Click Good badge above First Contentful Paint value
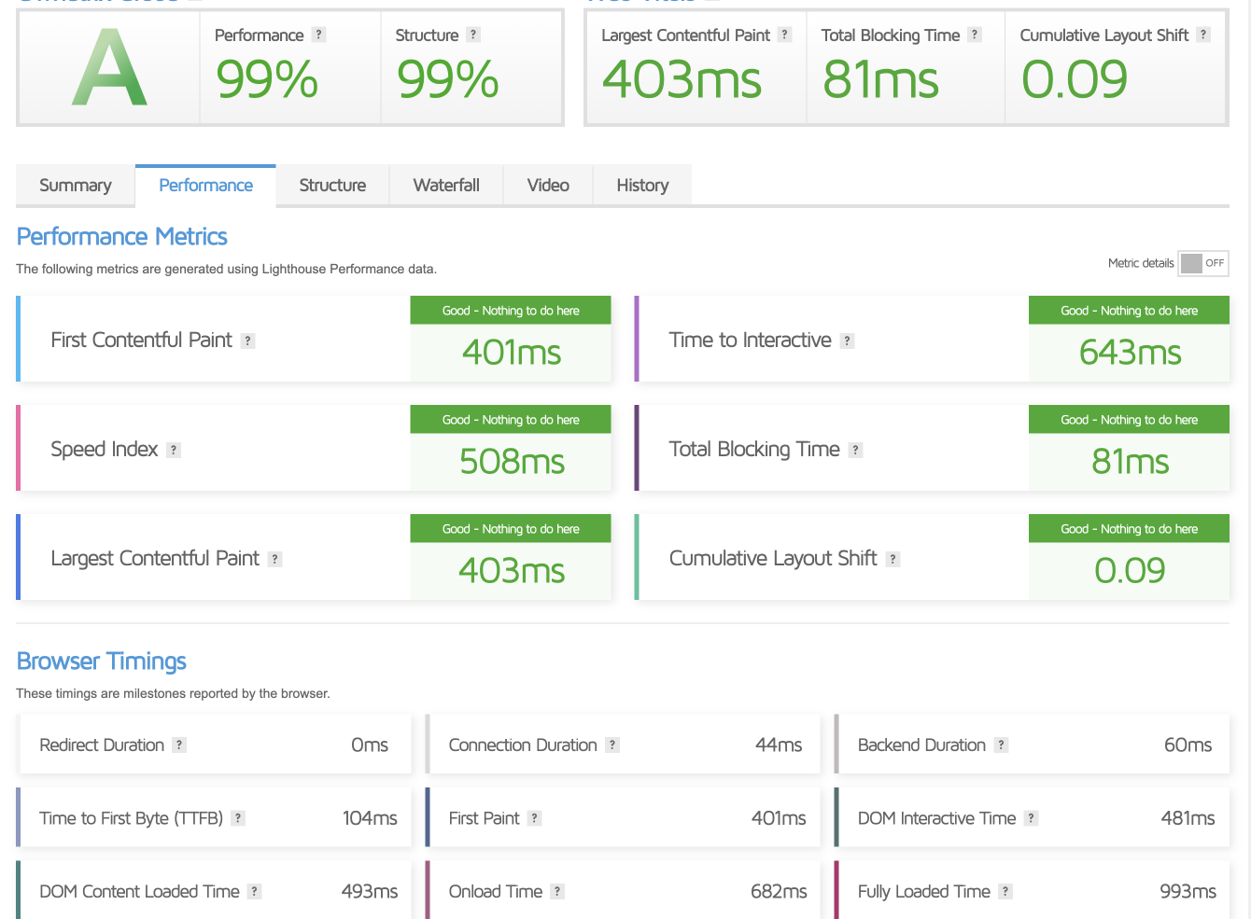 511,311
